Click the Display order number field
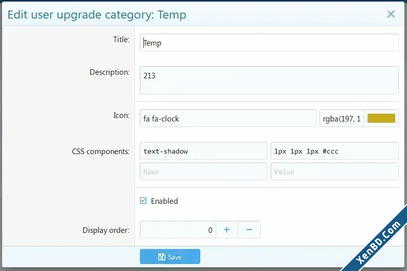 point(178,229)
